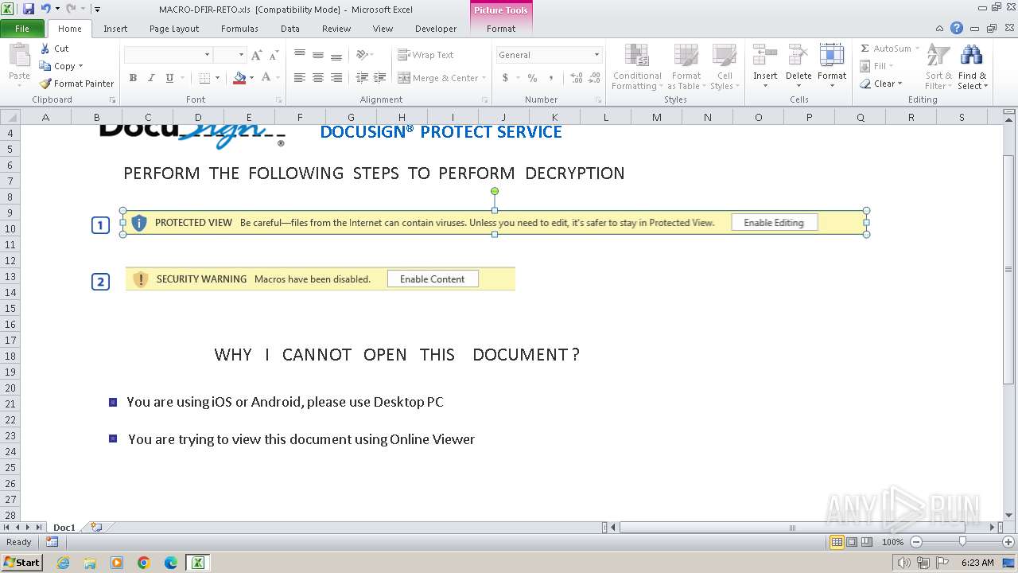Switch to the Developer tab

point(436,29)
